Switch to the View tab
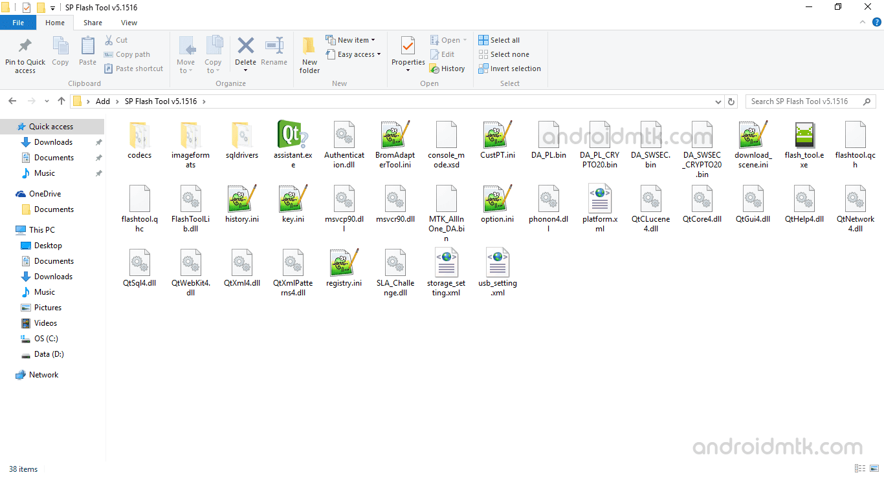Image resolution: width=884 pixels, height=477 pixels. [128, 22]
